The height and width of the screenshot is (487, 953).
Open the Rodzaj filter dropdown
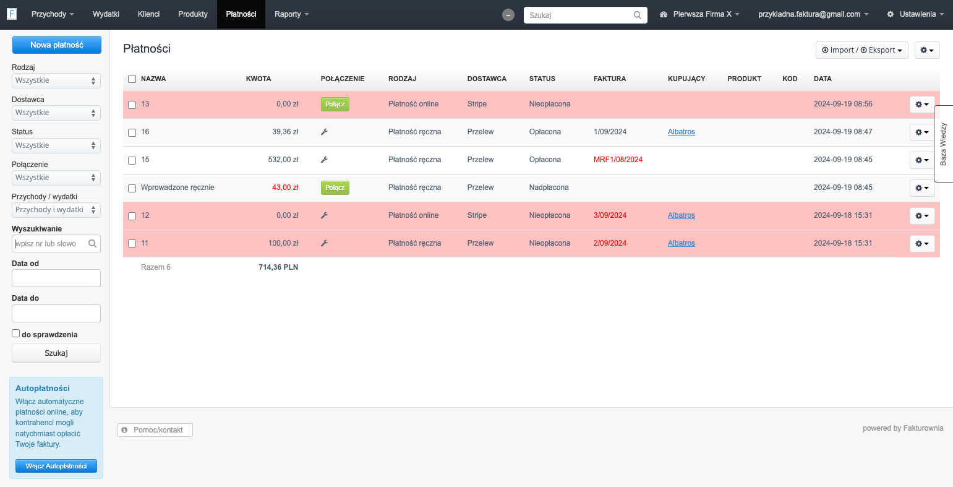(x=56, y=80)
